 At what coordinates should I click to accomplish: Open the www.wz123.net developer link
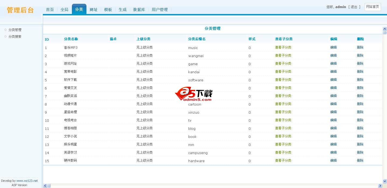[x=27, y=181]
